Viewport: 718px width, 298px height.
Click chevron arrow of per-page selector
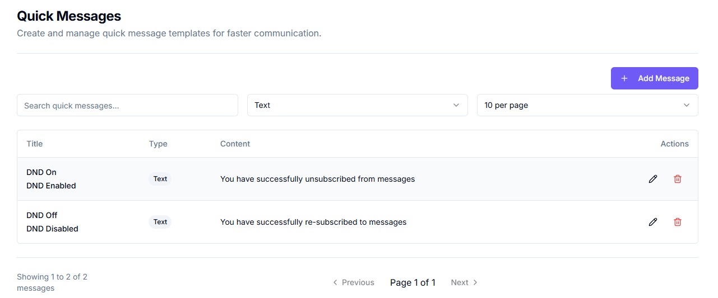coord(687,105)
